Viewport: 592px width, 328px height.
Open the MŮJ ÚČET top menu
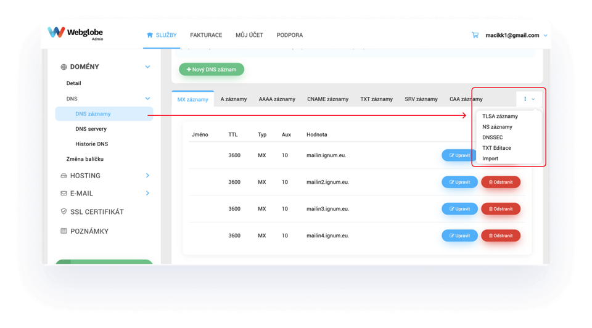249,35
